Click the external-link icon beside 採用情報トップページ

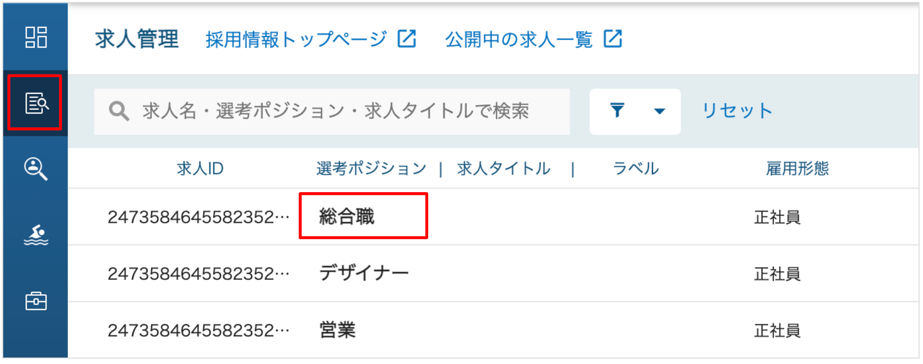[x=407, y=39]
